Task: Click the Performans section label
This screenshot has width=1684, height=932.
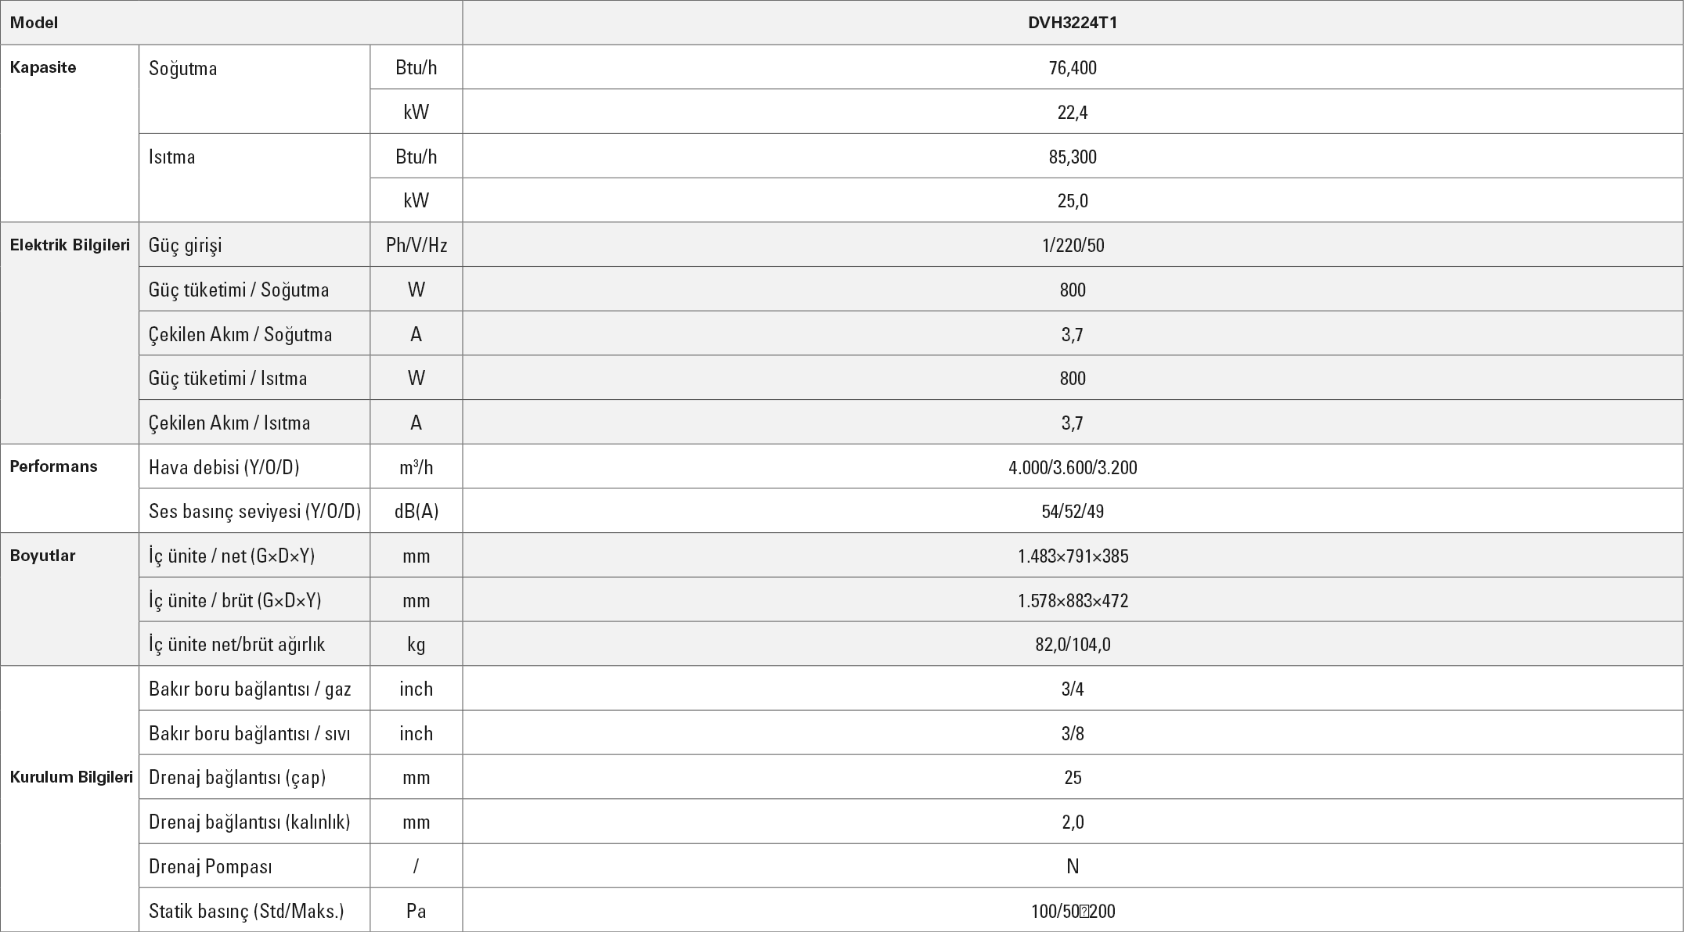Action: tap(53, 466)
